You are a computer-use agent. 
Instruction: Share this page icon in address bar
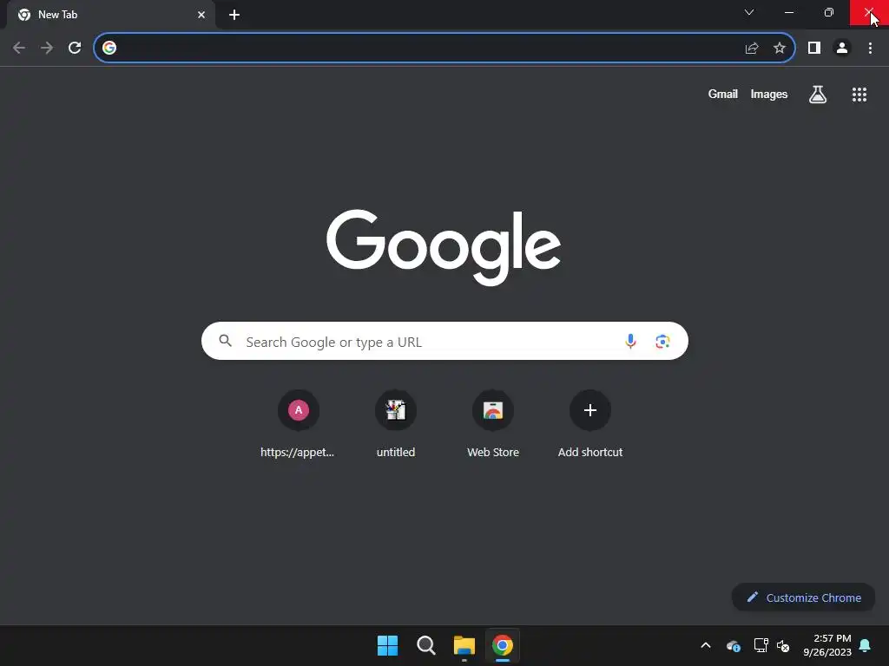coord(752,48)
